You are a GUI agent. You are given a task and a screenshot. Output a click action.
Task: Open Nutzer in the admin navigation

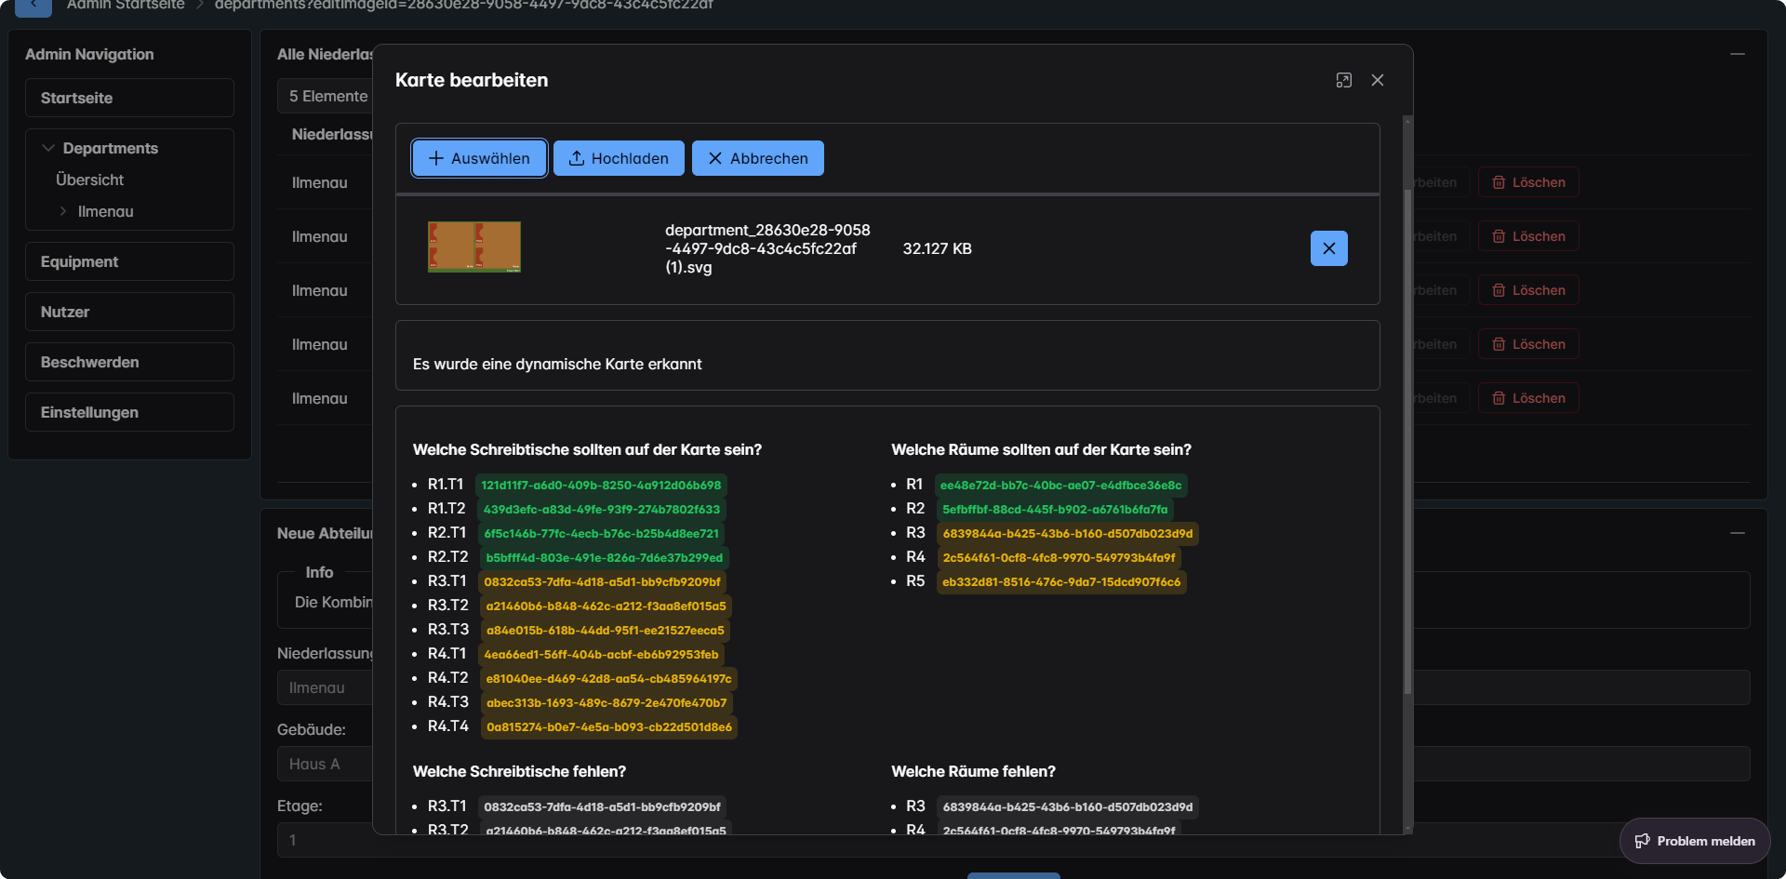[129, 312]
